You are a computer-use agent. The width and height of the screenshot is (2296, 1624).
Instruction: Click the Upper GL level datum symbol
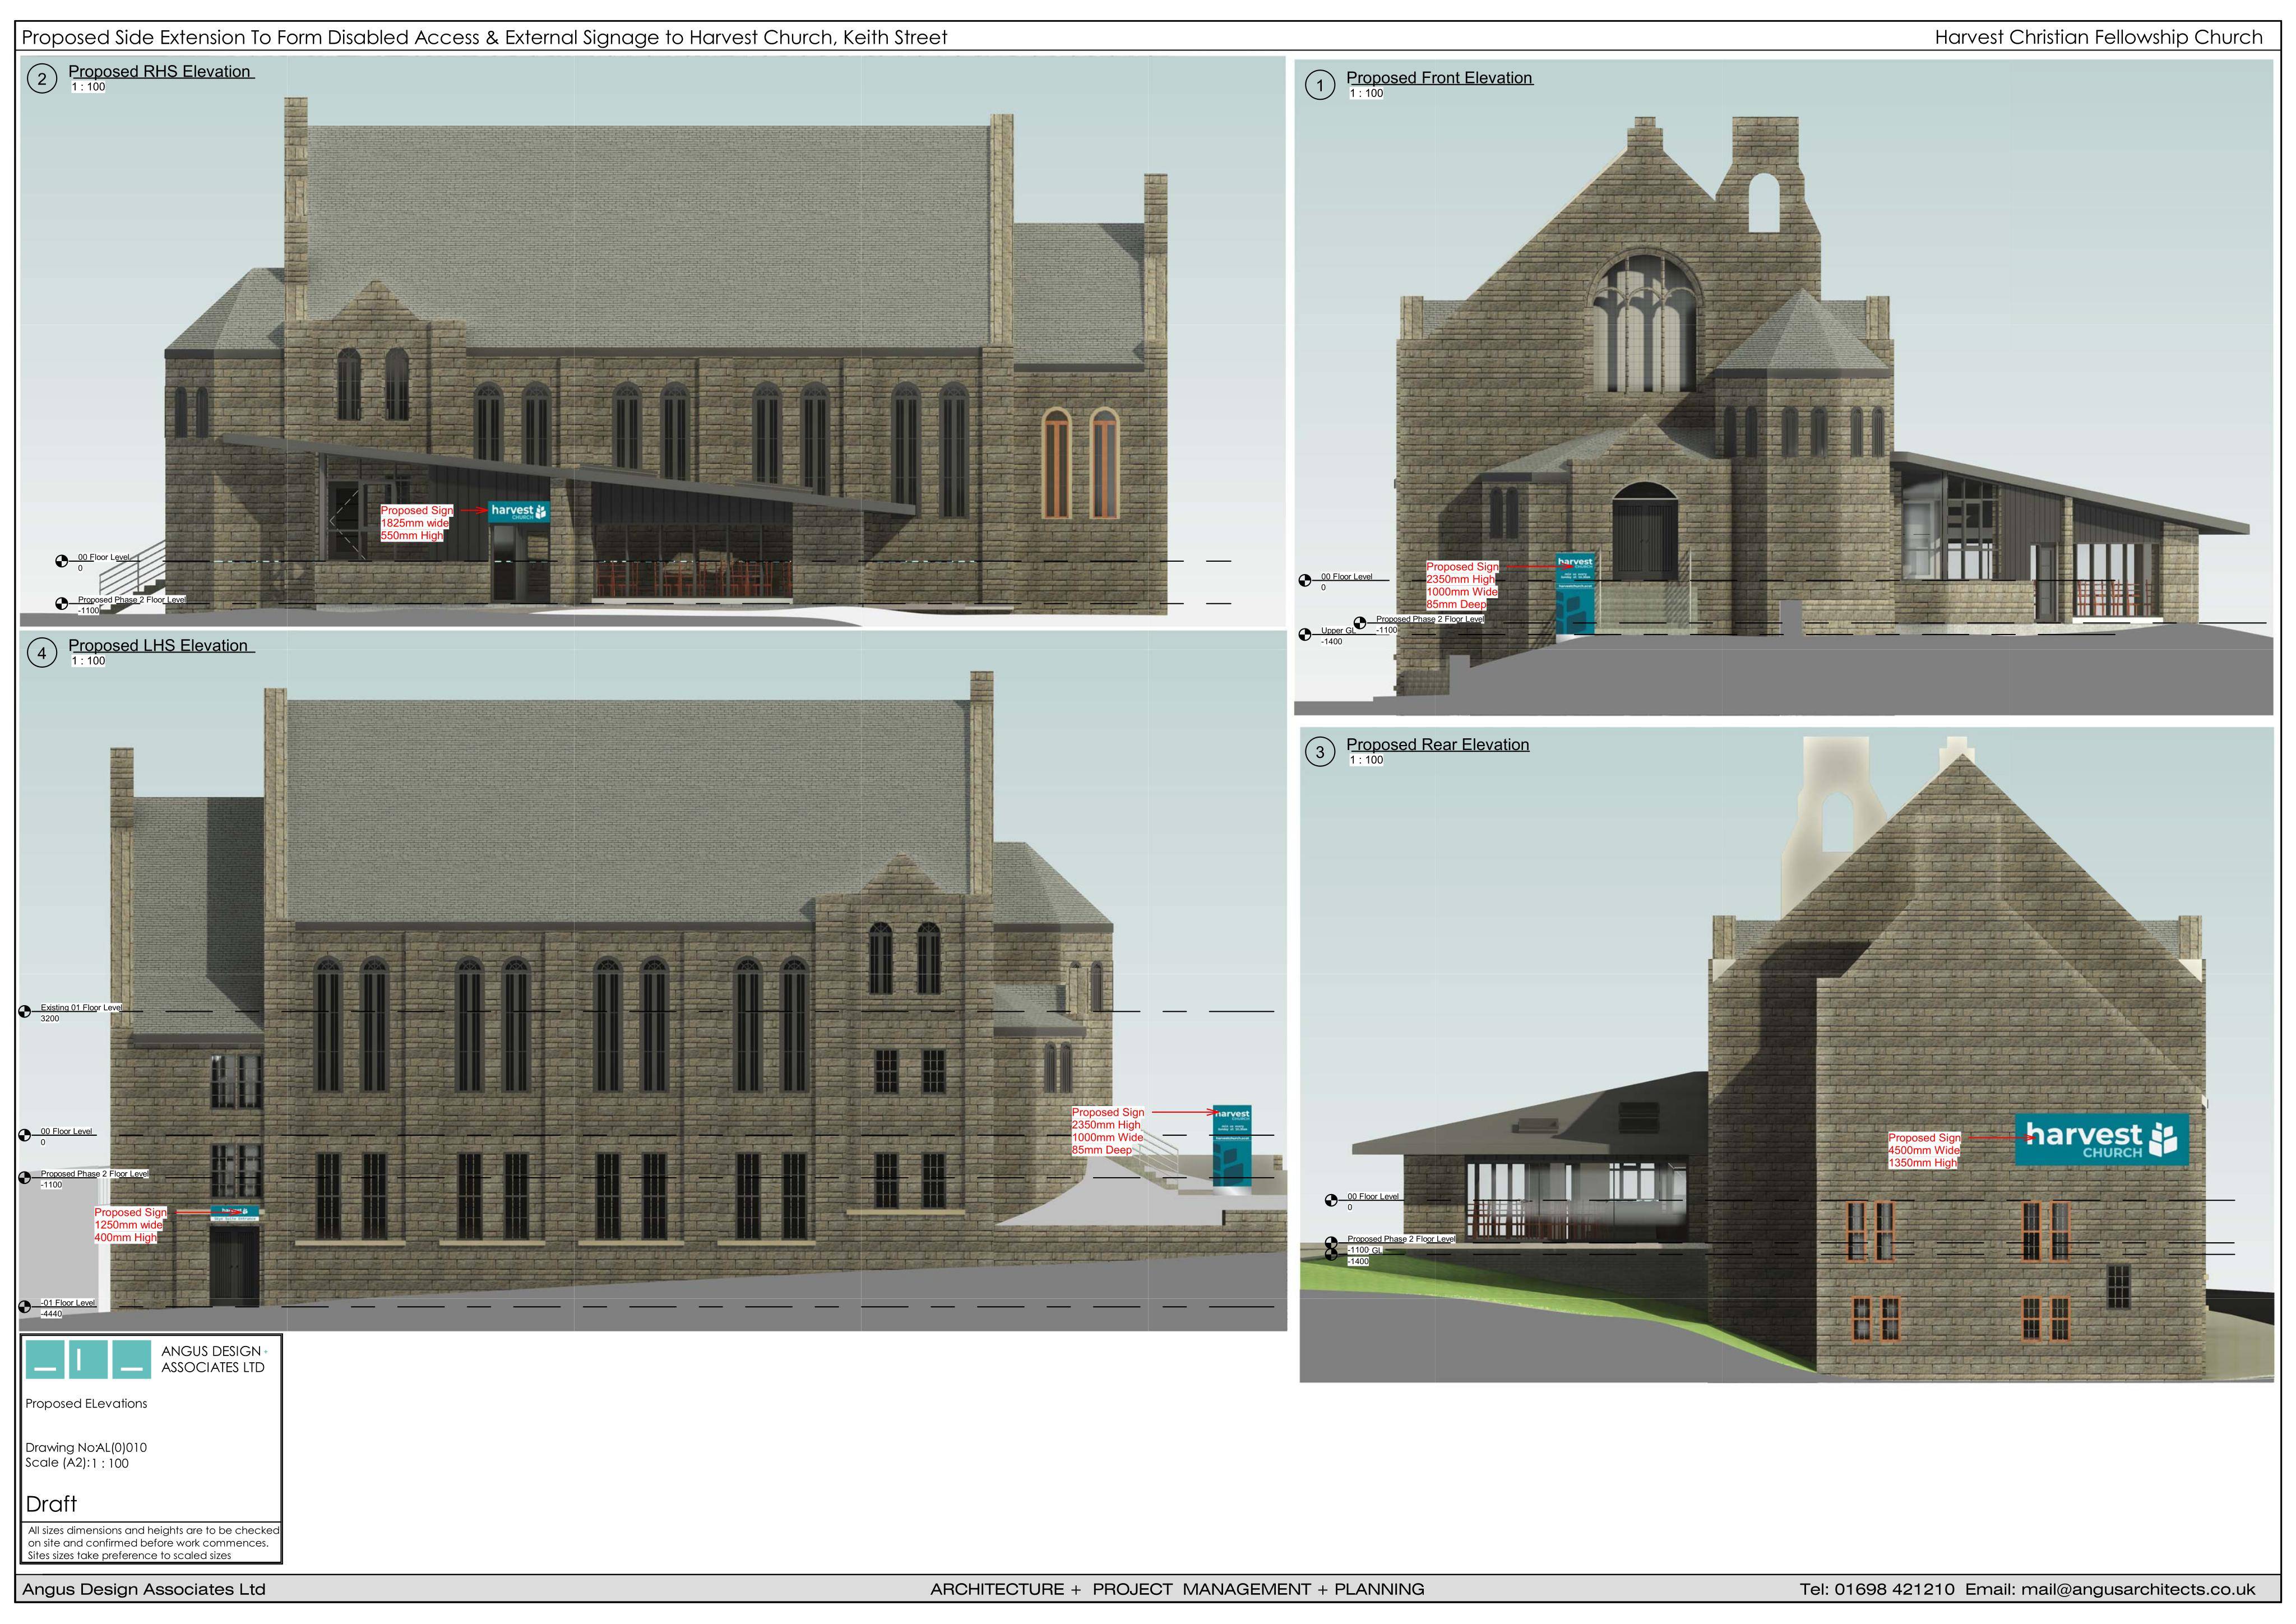(x=1305, y=635)
